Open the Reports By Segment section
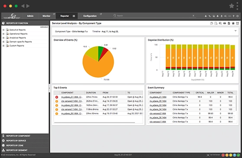This screenshot has width=242, height=158. 25,150
